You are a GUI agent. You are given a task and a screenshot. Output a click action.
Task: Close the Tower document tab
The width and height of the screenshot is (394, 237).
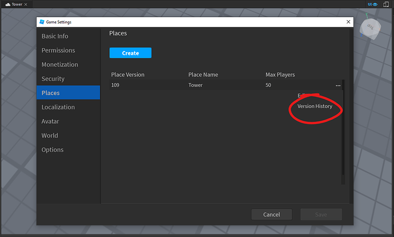[26, 5]
